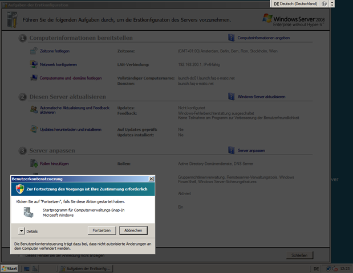Click the Zeitzone clock icon
The image size is (353, 273).
[x=34, y=51]
